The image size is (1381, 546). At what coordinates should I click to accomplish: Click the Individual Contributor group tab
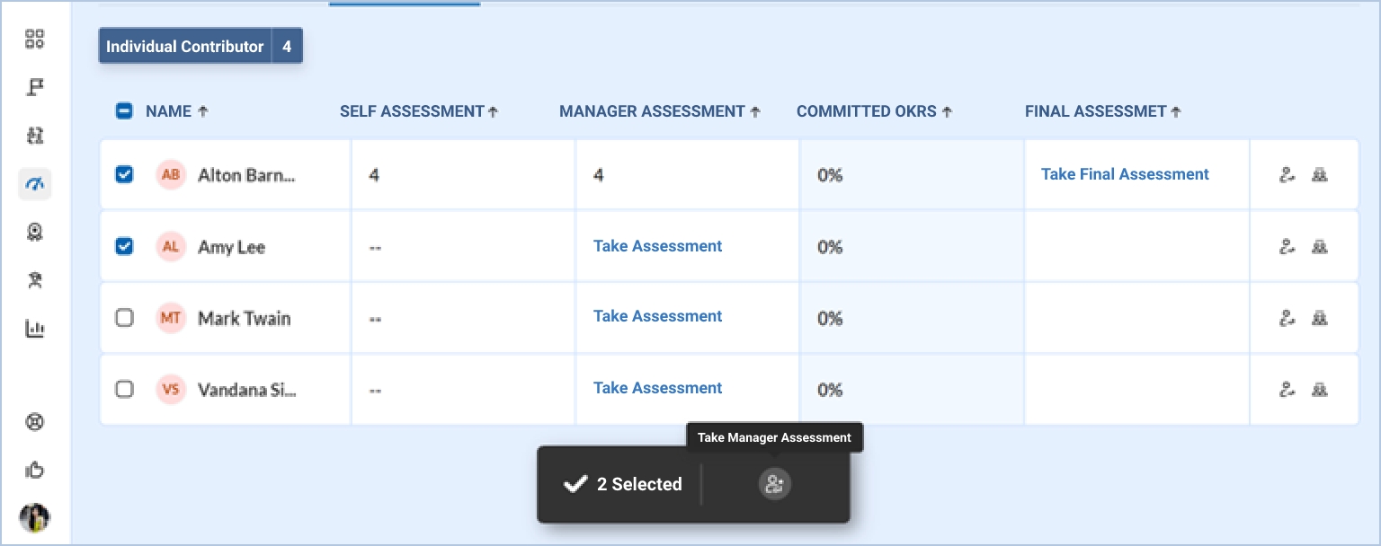185,47
